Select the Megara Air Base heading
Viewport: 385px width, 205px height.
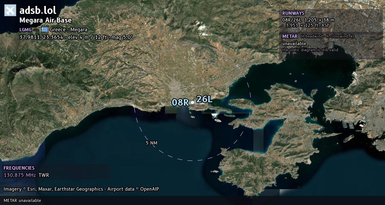pos(46,20)
